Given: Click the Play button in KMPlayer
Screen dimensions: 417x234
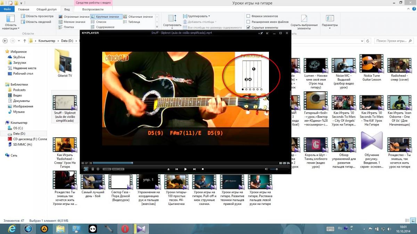Looking at the screenshot, I should click(186, 169).
